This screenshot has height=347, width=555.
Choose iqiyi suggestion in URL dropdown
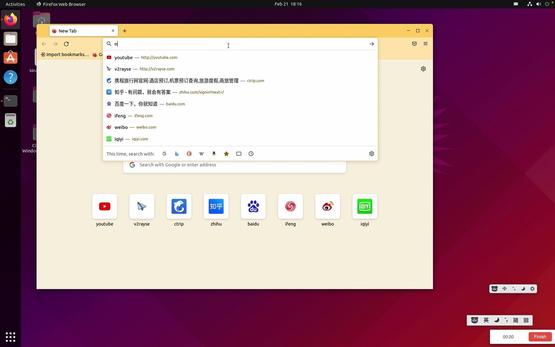[240, 139]
